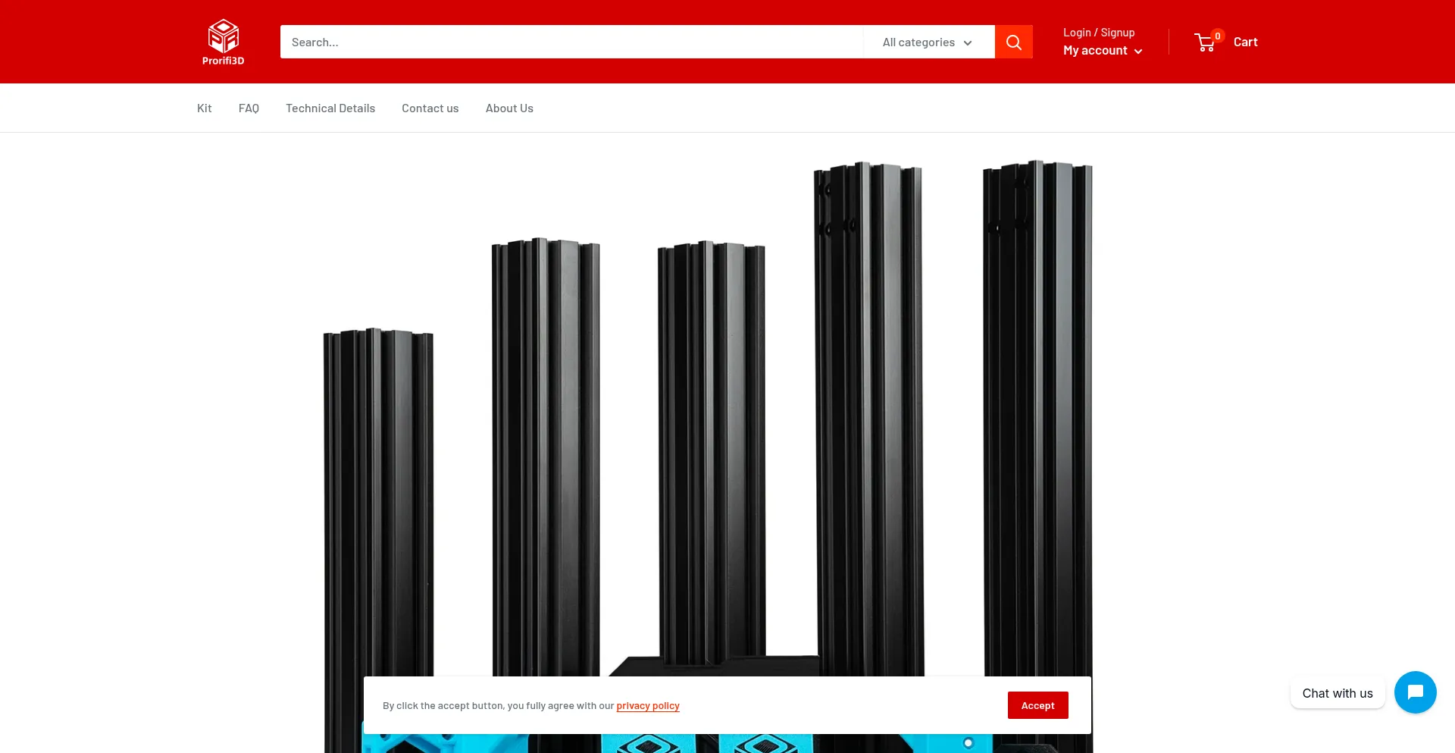
Task: Click the Accept button
Action: click(1037, 705)
